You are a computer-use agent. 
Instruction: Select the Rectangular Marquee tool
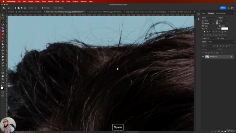(3, 18)
